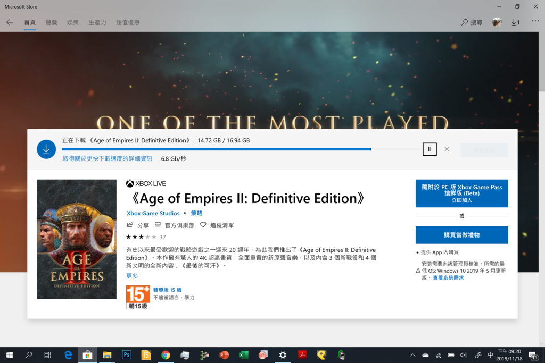Open Task View on taskbar

pos(47,355)
